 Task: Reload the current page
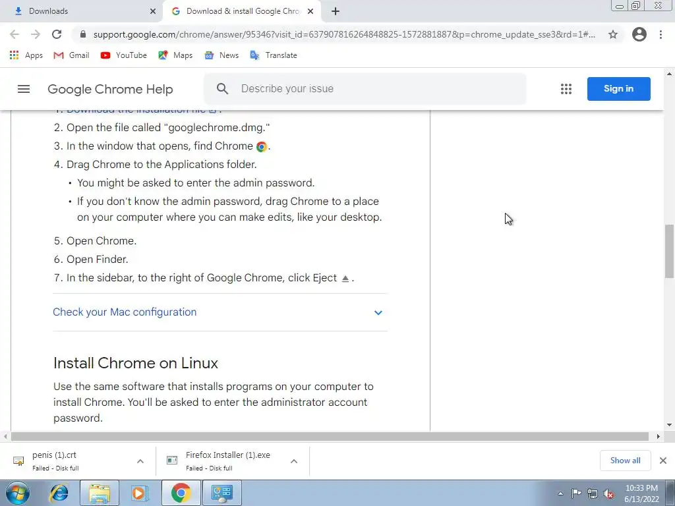point(57,34)
